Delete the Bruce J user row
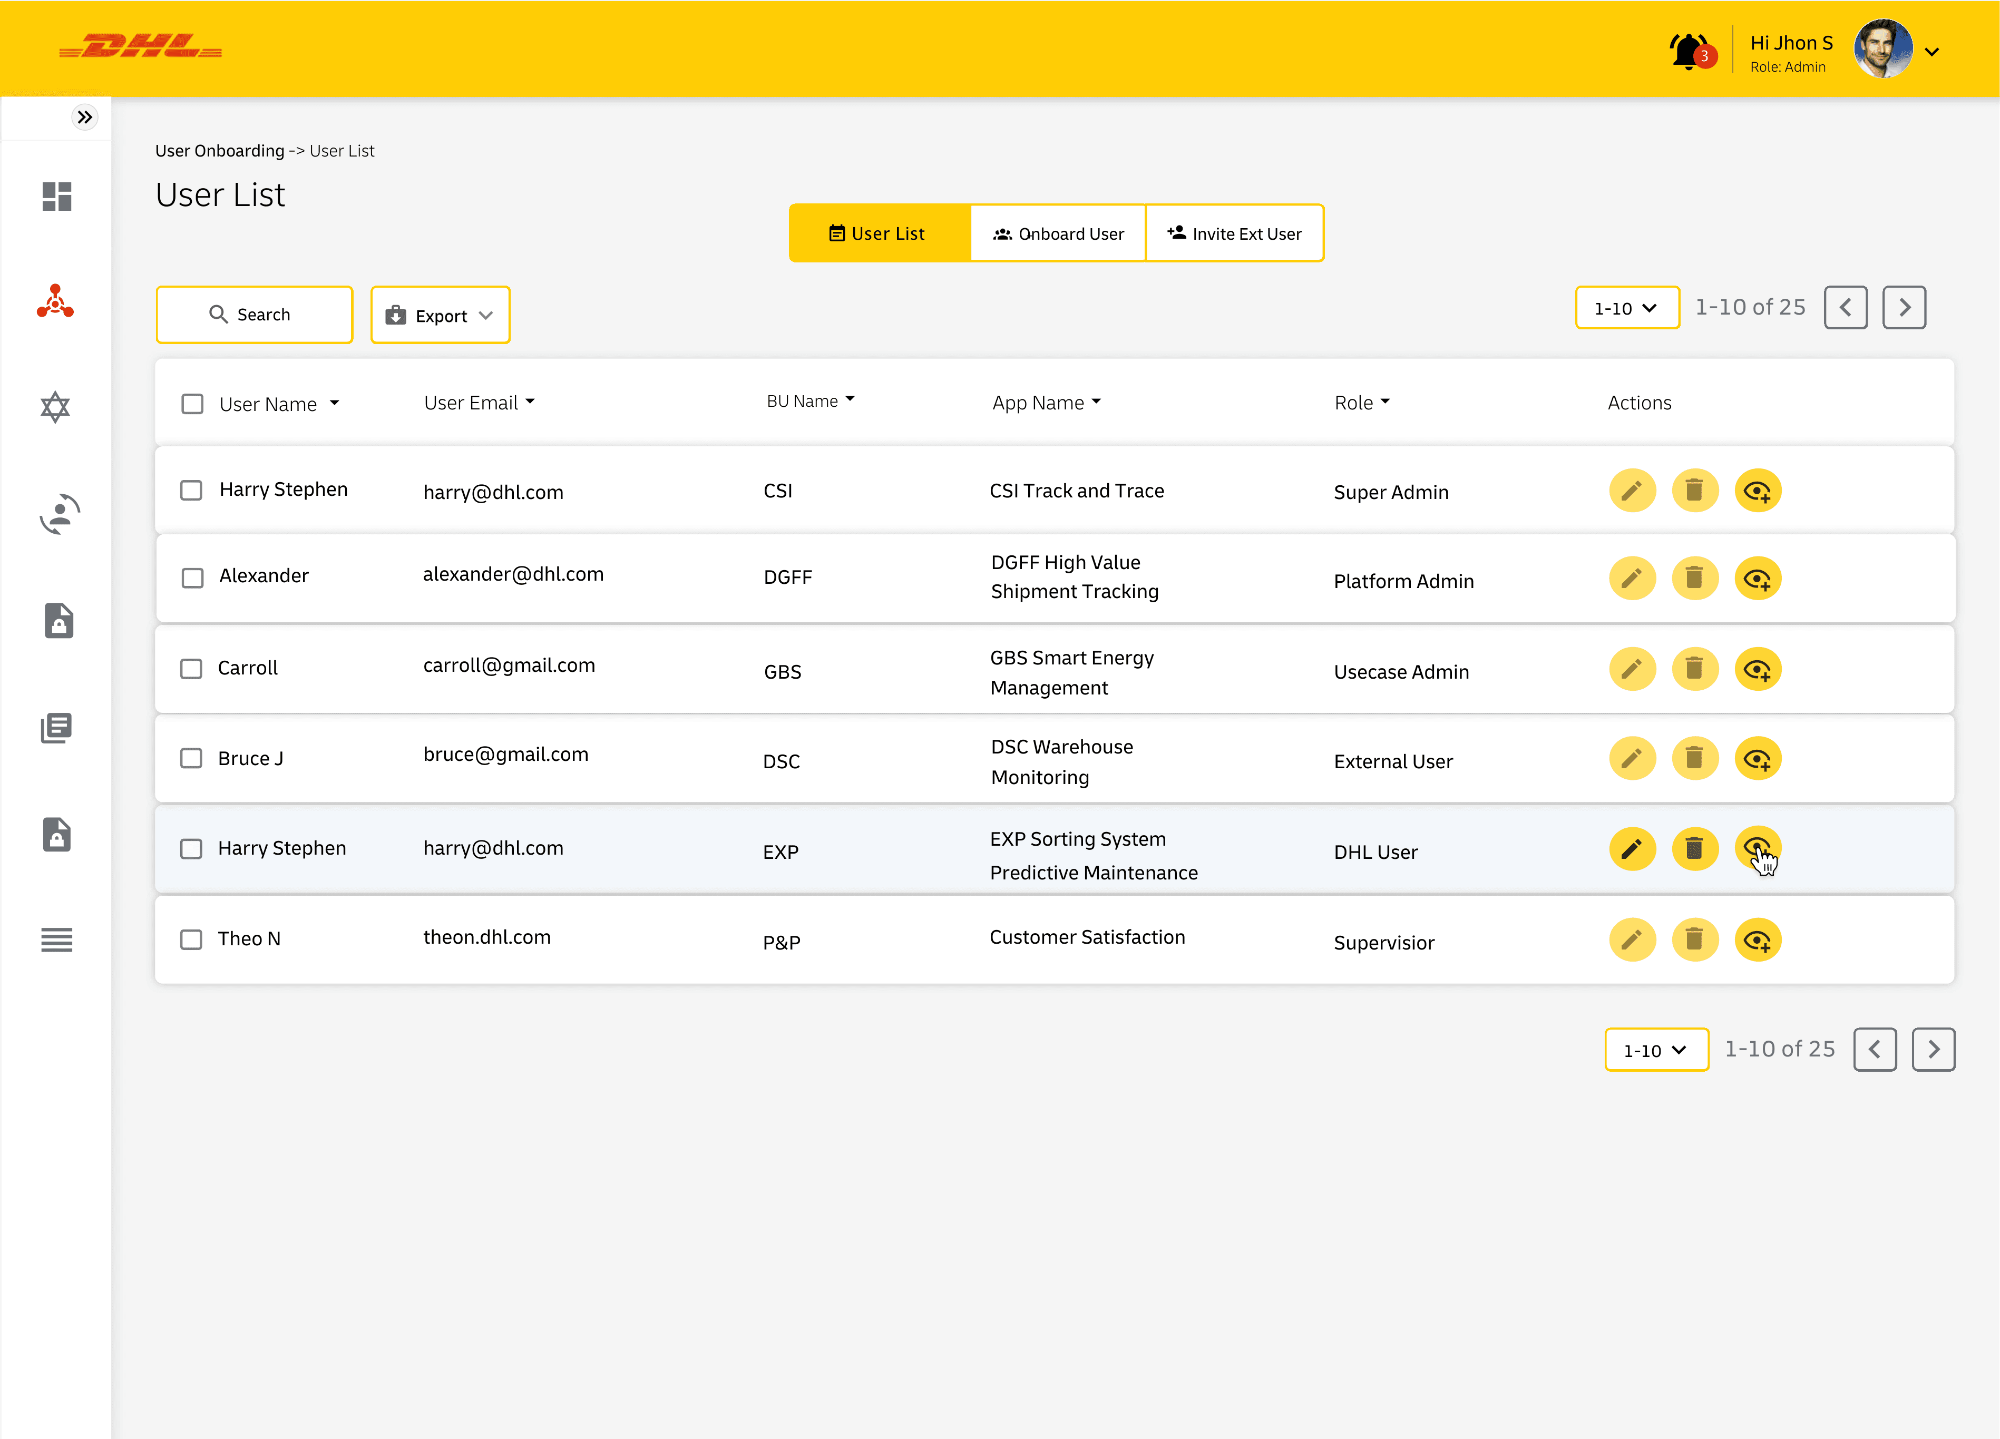 (x=1695, y=758)
